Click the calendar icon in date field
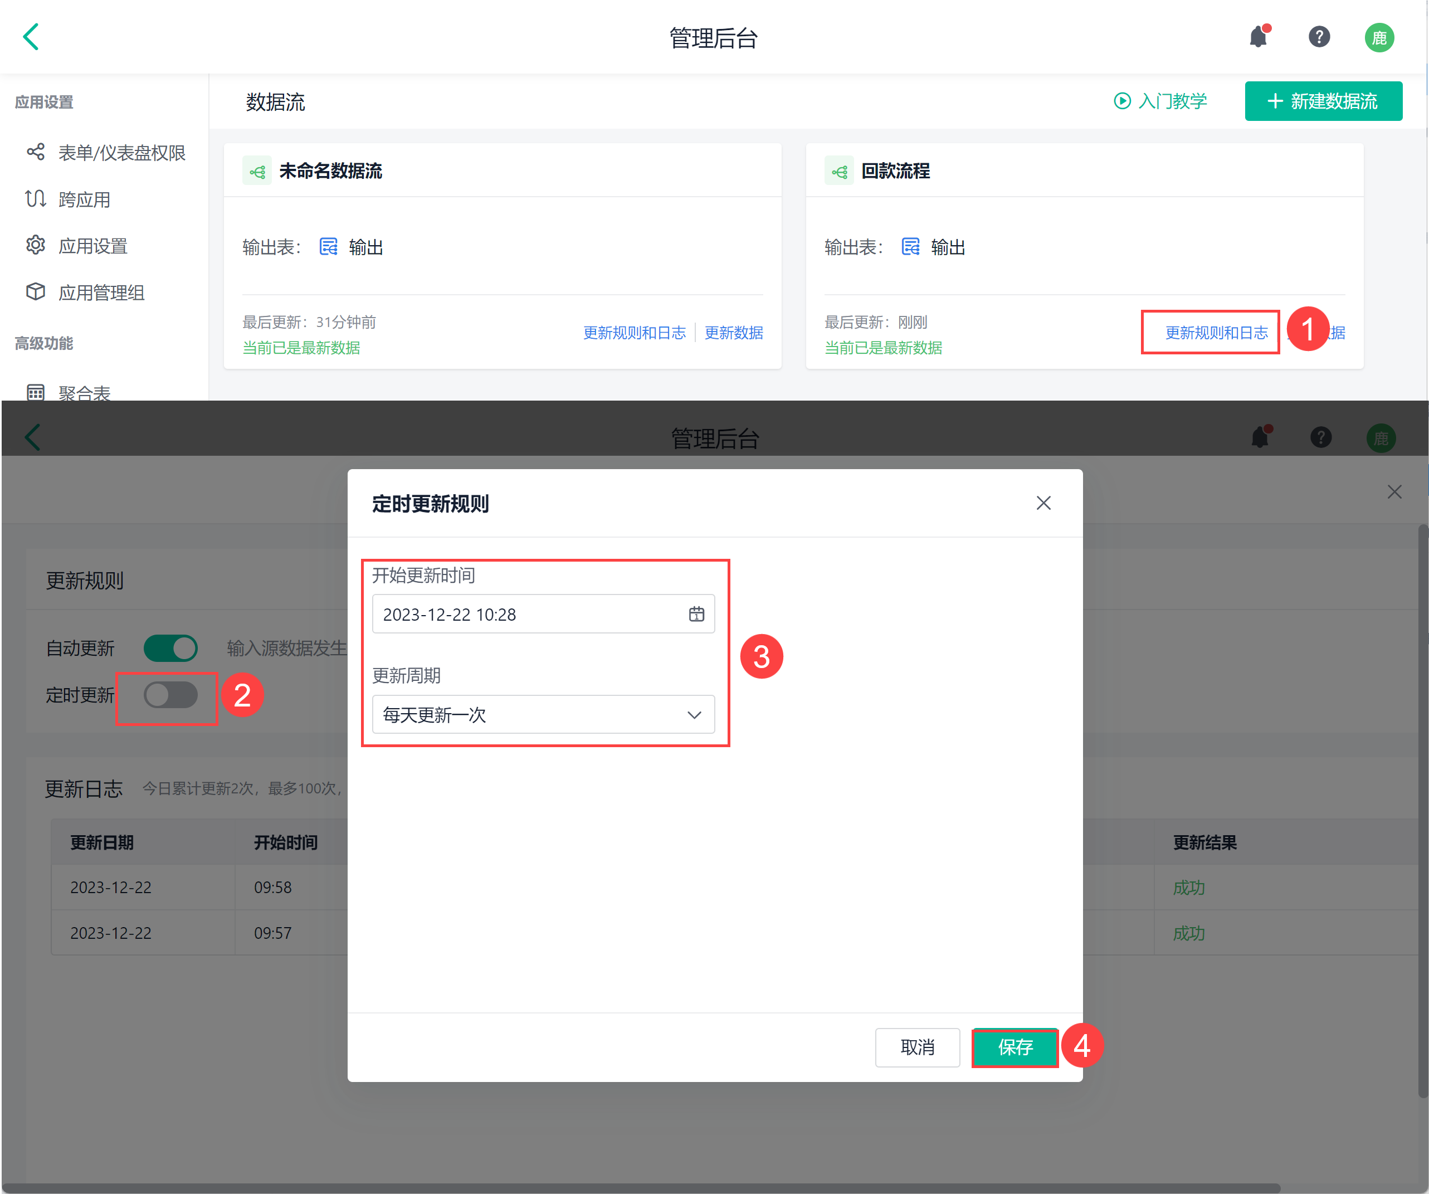The height and width of the screenshot is (1194, 1429). 696,615
